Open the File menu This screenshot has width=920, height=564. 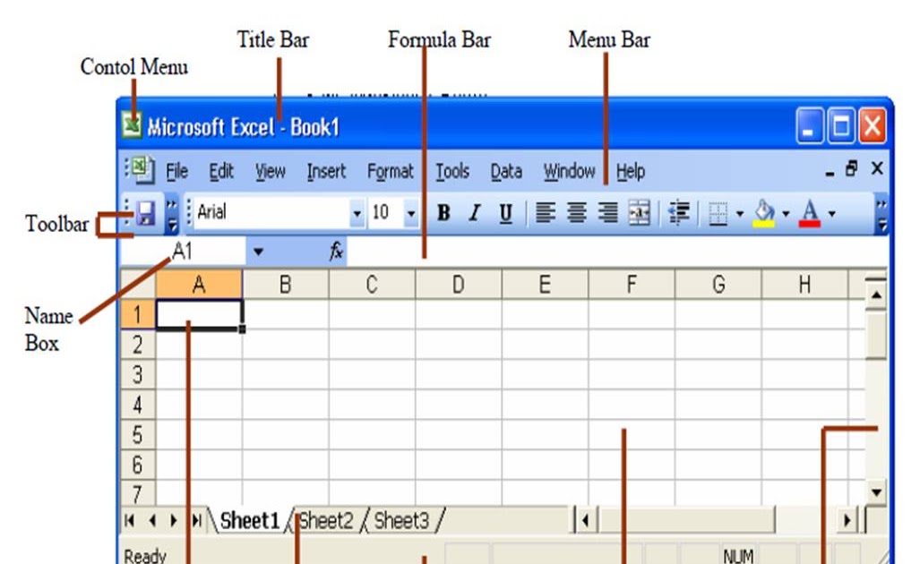click(176, 171)
